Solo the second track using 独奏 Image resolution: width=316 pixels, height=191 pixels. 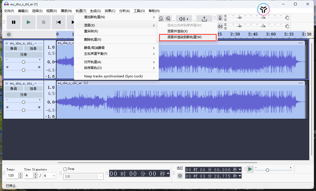pyautogui.click(x=33, y=89)
